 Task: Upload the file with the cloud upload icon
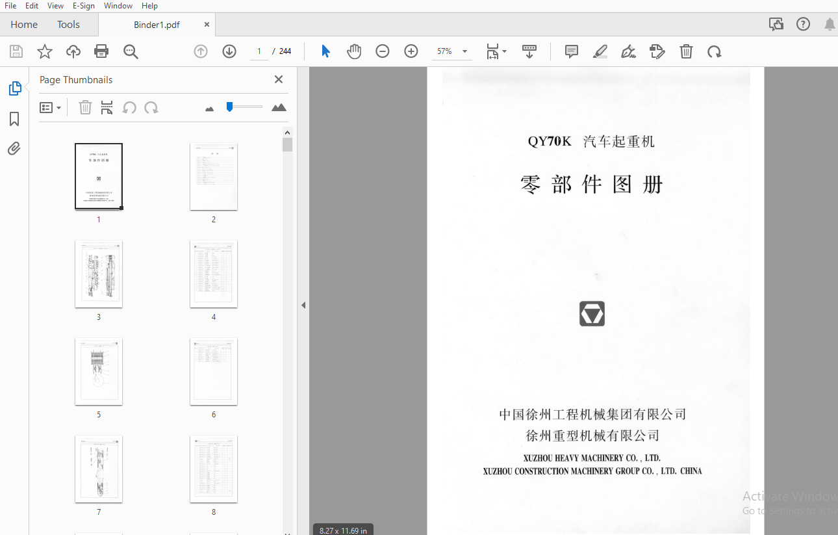click(x=73, y=51)
